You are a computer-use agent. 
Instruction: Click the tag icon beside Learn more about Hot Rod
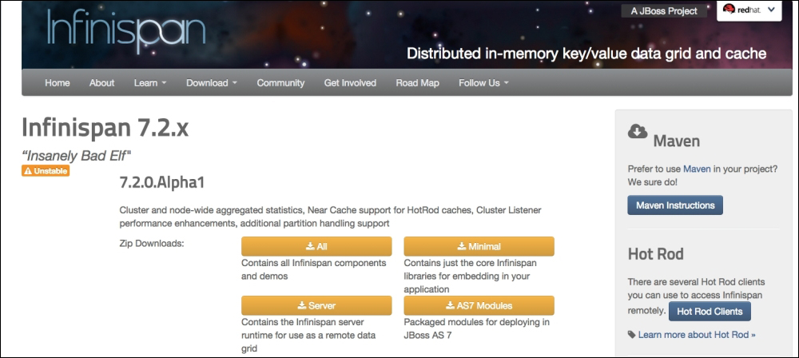632,335
